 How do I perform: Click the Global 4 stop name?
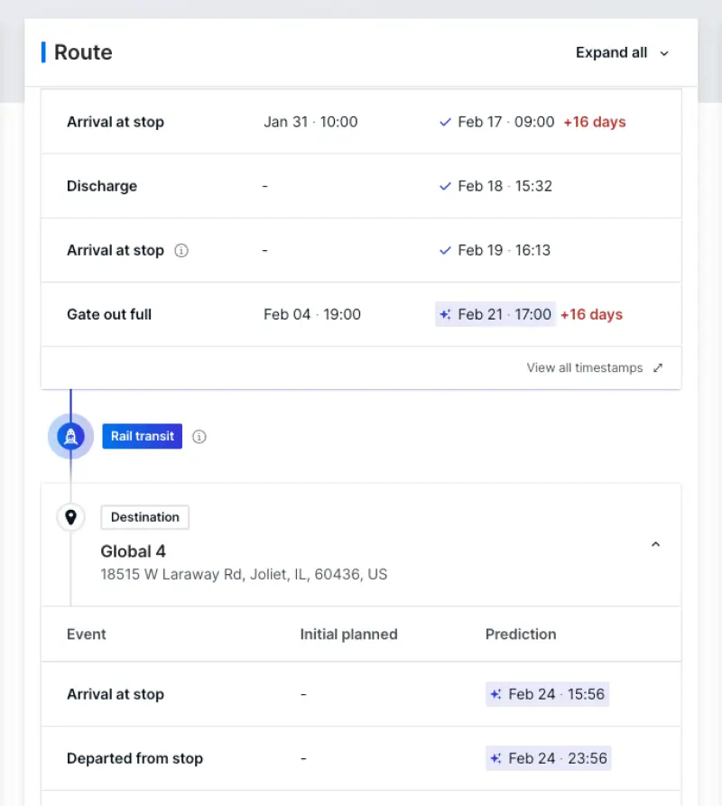point(133,551)
